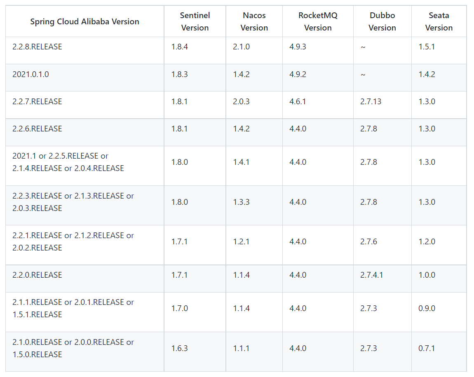Screen dimensions: 474x377
Task: Select the Sentinel Version column header
Action: click(x=195, y=21)
